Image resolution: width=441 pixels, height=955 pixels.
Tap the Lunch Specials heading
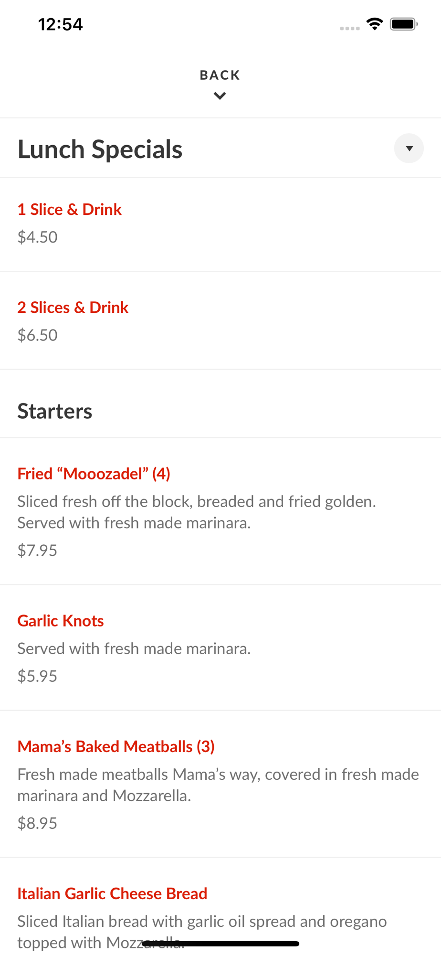click(x=100, y=149)
